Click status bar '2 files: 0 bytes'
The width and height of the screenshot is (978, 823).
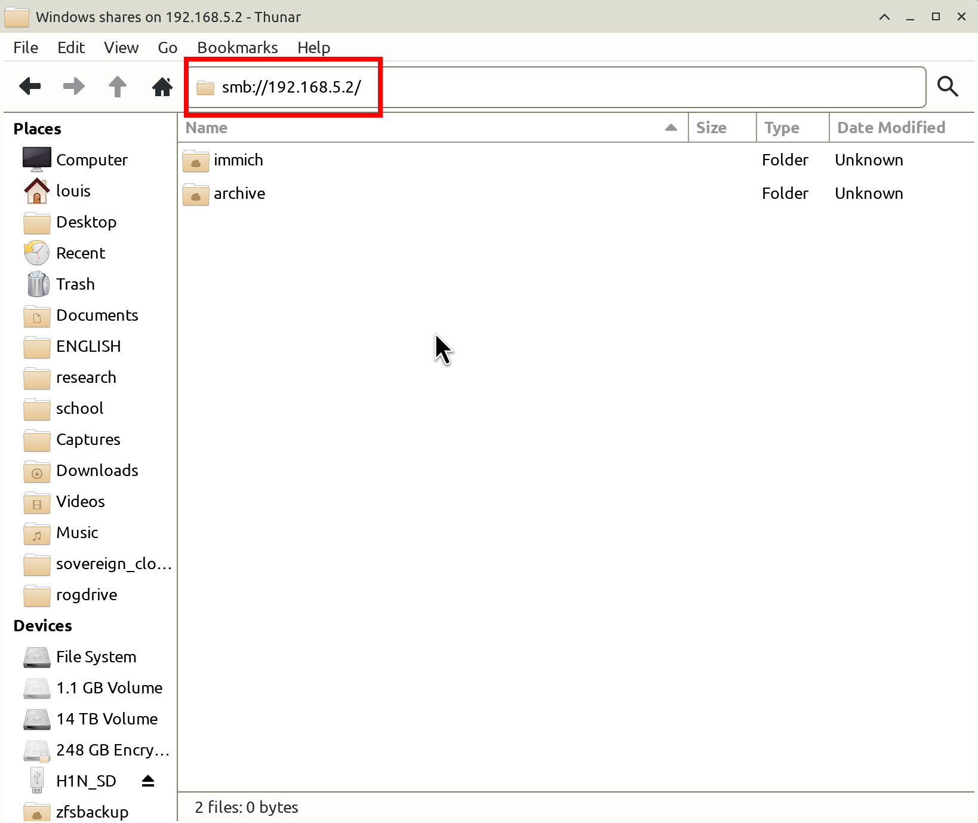click(x=247, y=807)
